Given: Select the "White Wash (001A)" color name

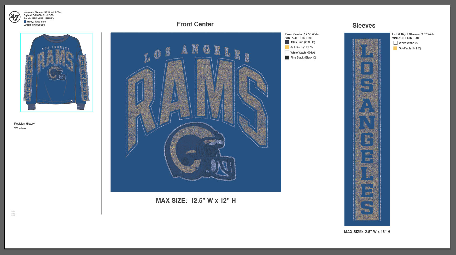Looking at the screenshot, I should pyautogui.click(x=303, y=53).
